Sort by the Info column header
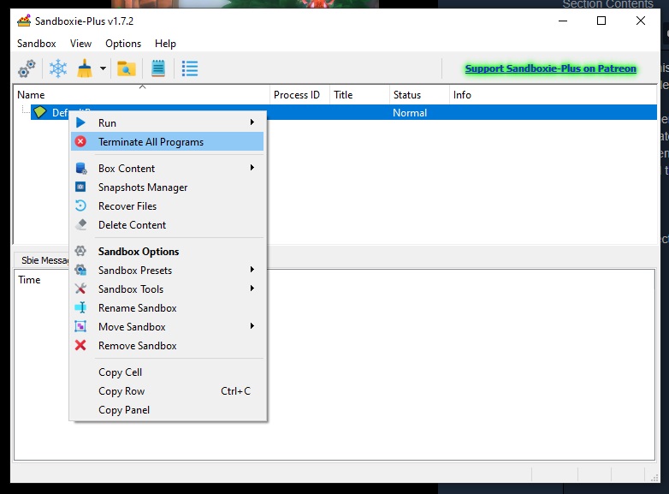The width and height of the screenshot is (669, 494). [x=553, y=95]
